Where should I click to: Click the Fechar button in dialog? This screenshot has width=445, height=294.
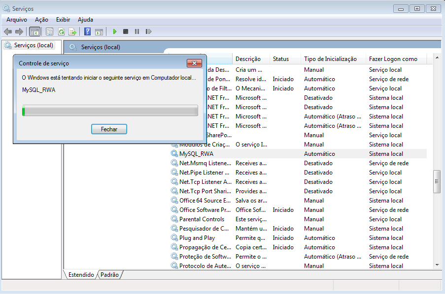[x=109, y=129]
